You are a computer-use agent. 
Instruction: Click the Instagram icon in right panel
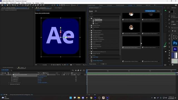(x=175, y=37)
